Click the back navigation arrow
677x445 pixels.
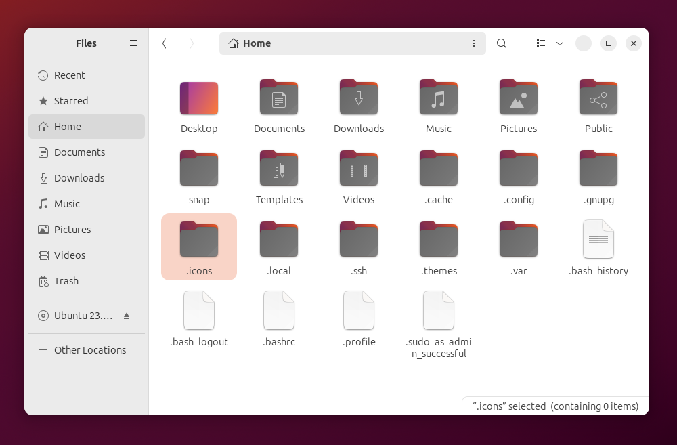coord(164,43)
